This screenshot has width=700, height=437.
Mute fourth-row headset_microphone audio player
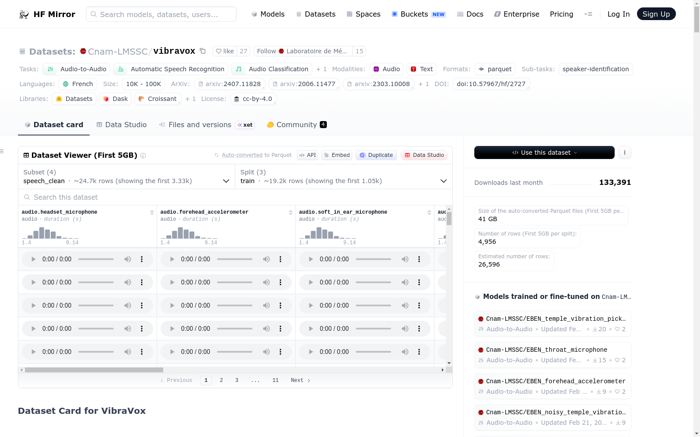(x=128, y=329)
